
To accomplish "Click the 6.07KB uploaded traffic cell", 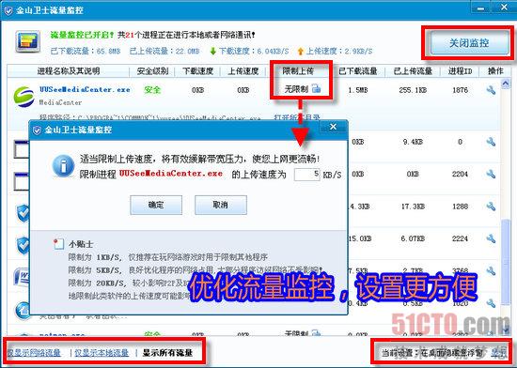I will [413, 238].
